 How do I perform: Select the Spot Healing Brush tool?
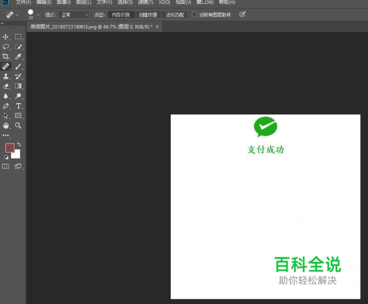pos(6,66)
